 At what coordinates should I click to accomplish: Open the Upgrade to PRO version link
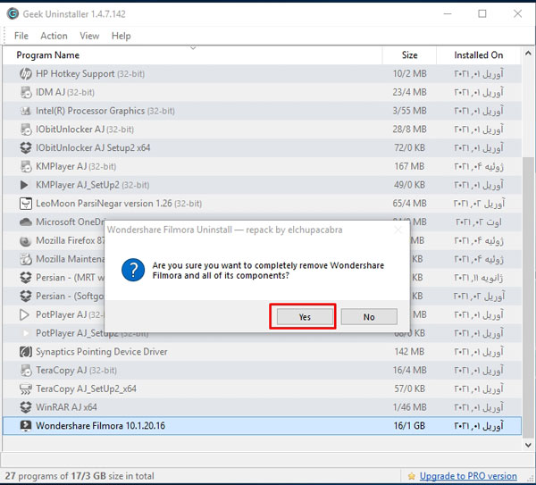[468, 476]
